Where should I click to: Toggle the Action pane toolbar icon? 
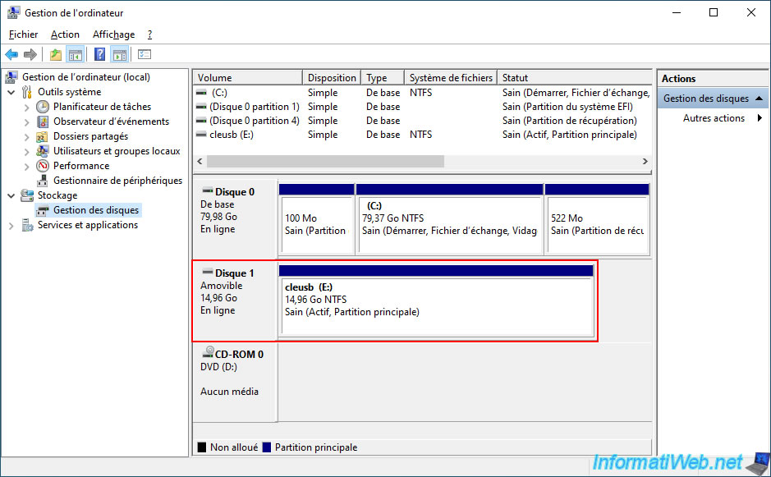tap(120, 55)
